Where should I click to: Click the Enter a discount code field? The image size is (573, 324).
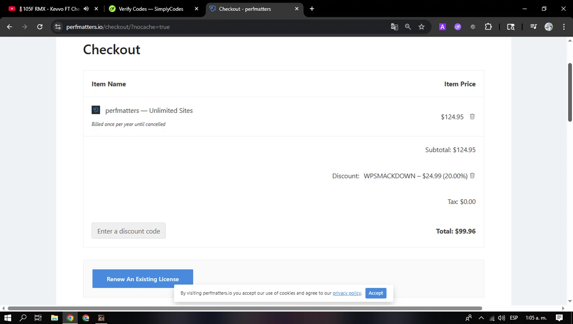click(129, 231)
